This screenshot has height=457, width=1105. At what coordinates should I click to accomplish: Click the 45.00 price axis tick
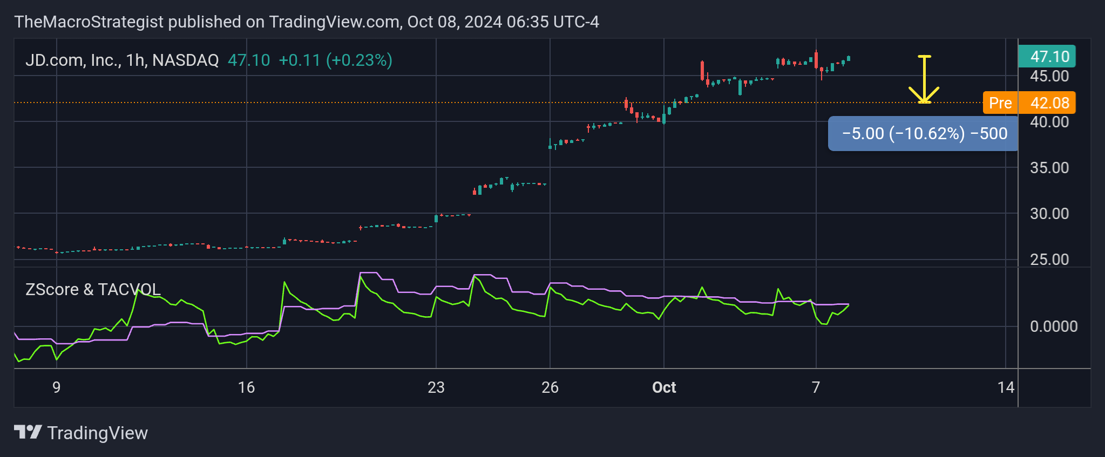click(1049, 76)
